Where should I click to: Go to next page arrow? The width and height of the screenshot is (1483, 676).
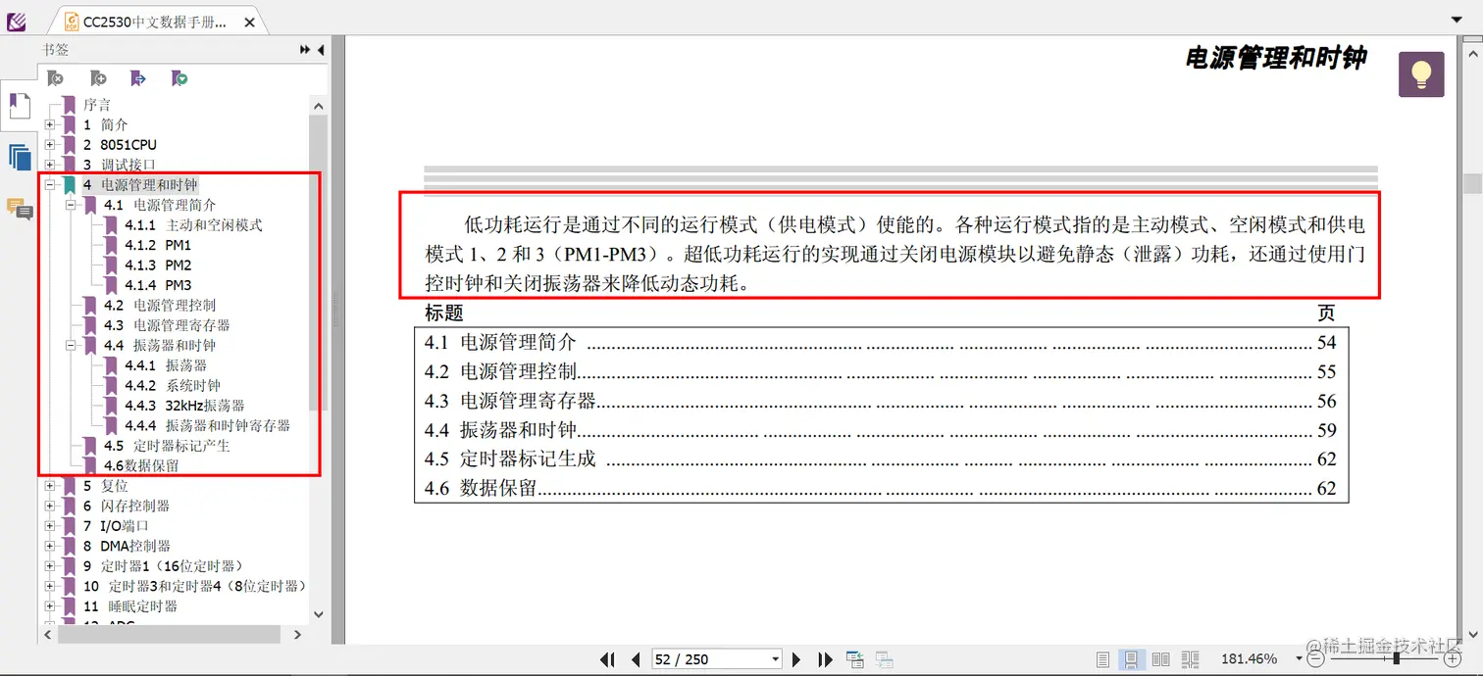pyautogui.click(x=796, y=659)
